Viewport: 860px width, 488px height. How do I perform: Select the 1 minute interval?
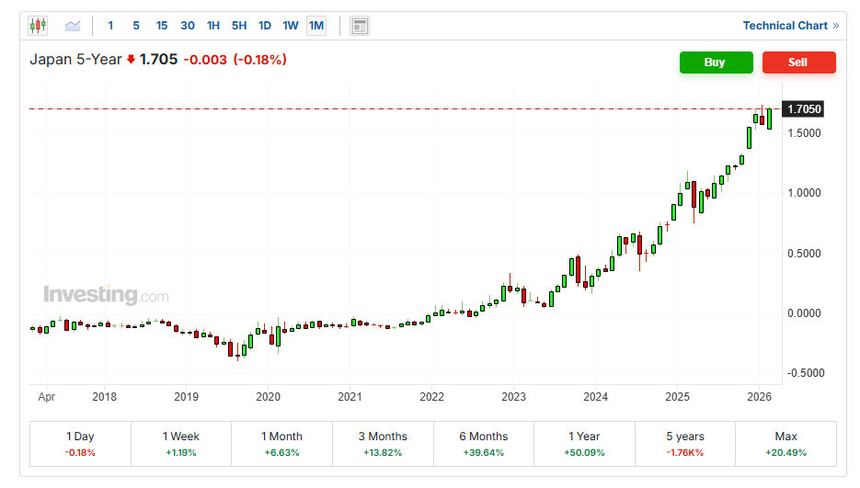[x=110, y=26]
